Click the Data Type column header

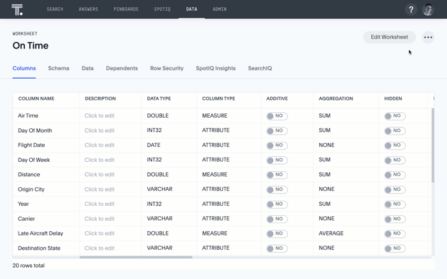point(159,99)
